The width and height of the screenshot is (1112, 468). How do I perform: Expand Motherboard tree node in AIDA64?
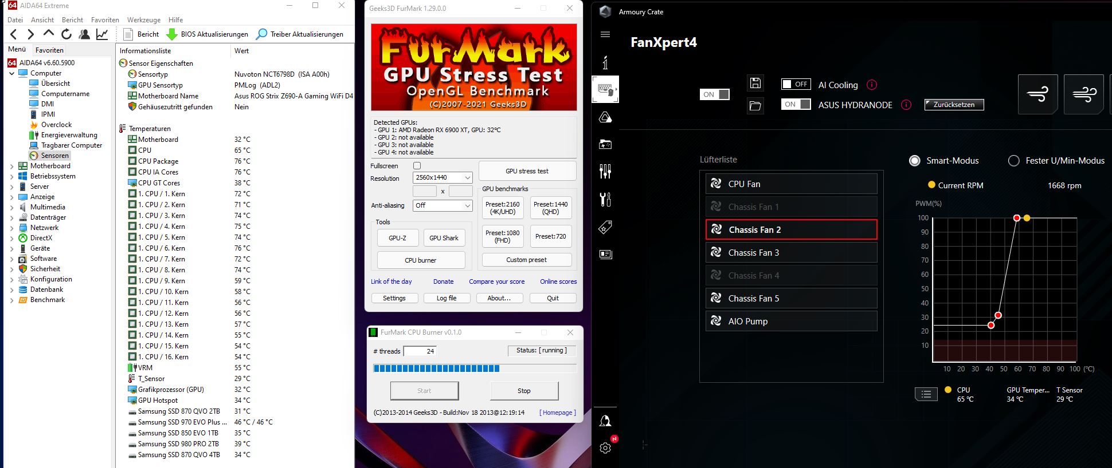(x=12, y=166)
